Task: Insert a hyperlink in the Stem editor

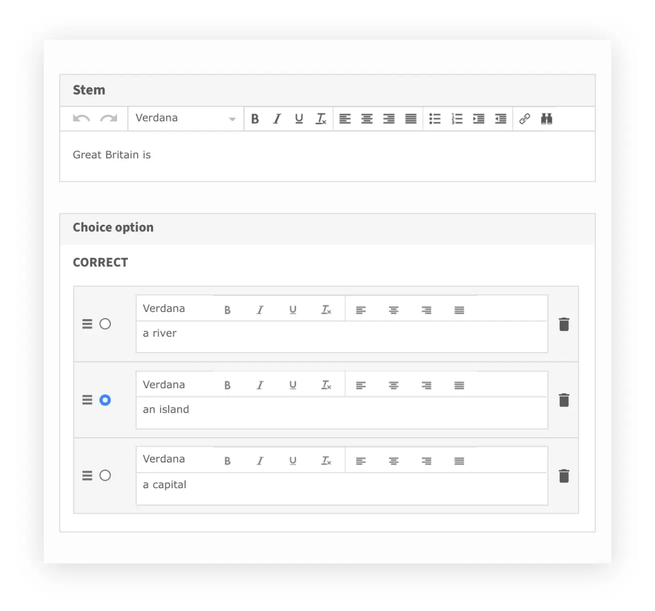Action: [524, 119]
